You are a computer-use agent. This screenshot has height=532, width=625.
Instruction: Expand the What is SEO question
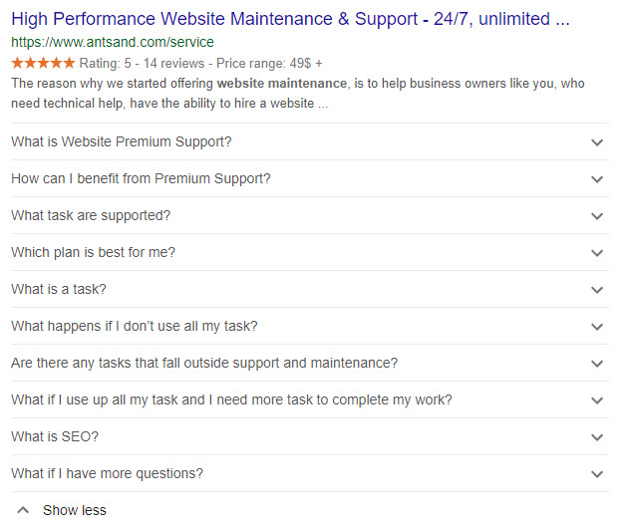point(55,436)
